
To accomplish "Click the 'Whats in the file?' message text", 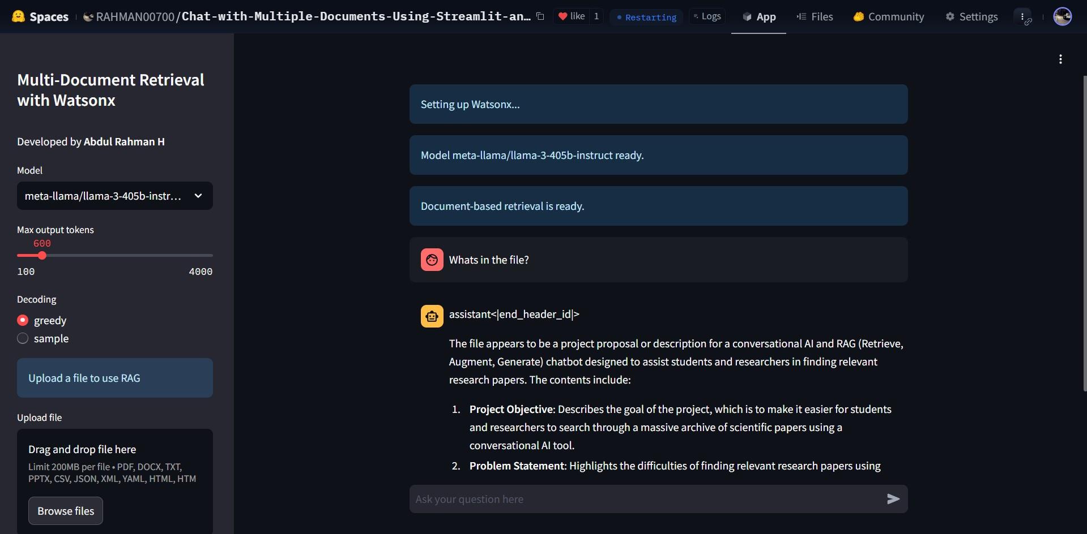I will 489,260.
